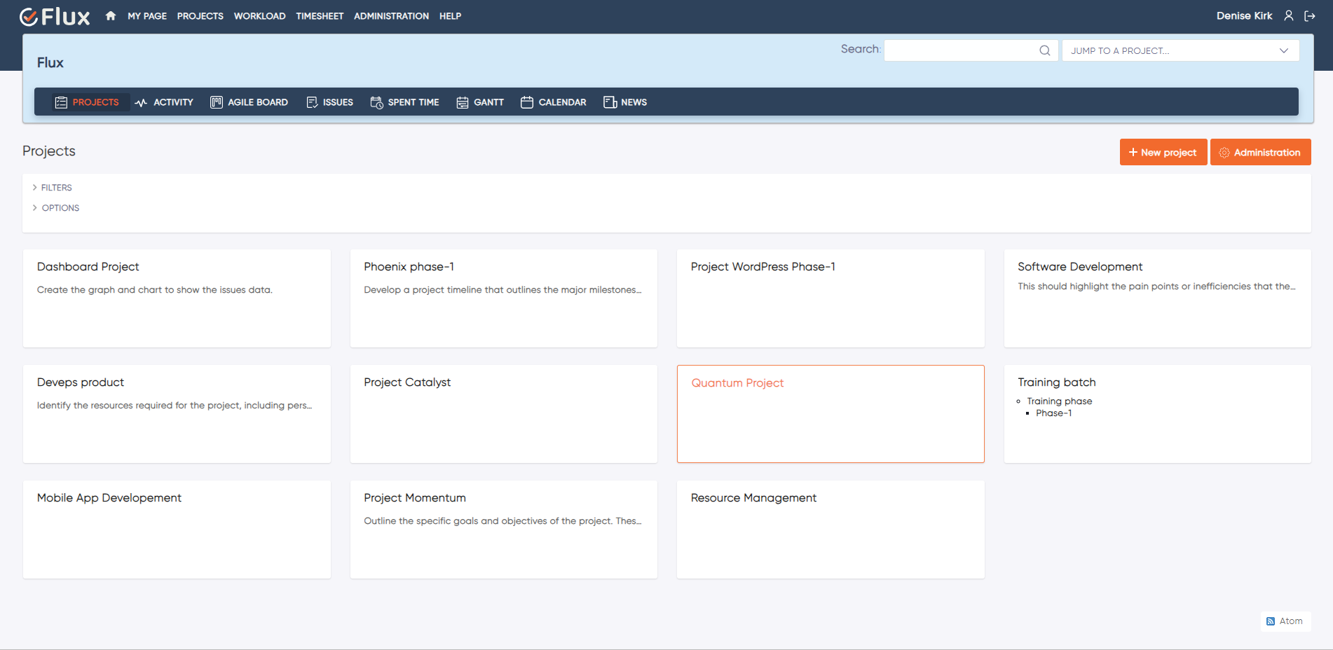1333x650 pixels.
Task: Click the Calendar icon in project menu
Action: (x=527, y=102)
